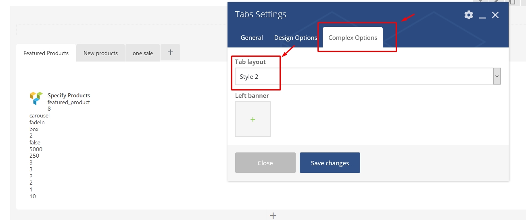Add element using the bottom plus icon
This screenshot has width=526, height=220.
click(x=273, y=216)
